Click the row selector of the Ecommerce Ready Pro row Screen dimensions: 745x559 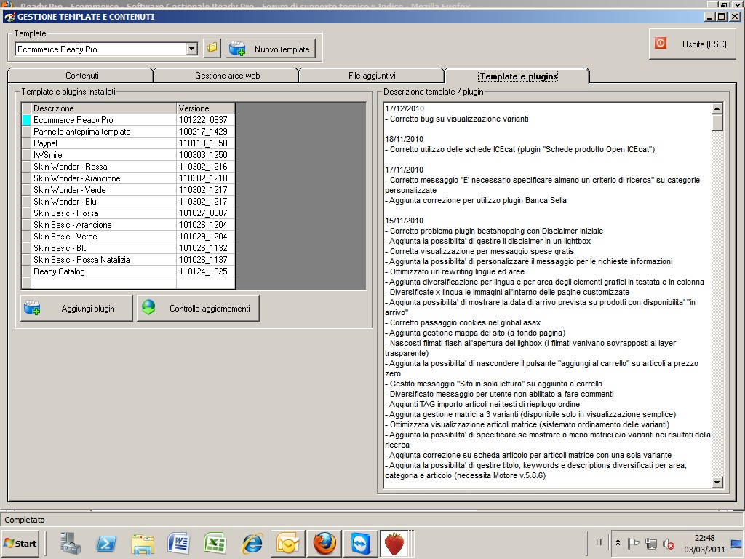(26, 120)
